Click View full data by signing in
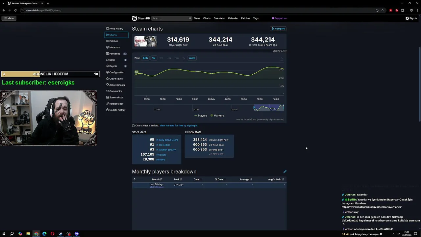 point(179,125)
